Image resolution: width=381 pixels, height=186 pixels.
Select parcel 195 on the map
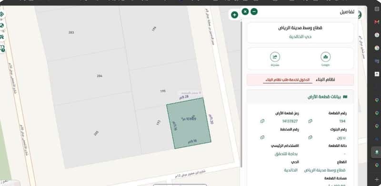click(x=163, y=91)
